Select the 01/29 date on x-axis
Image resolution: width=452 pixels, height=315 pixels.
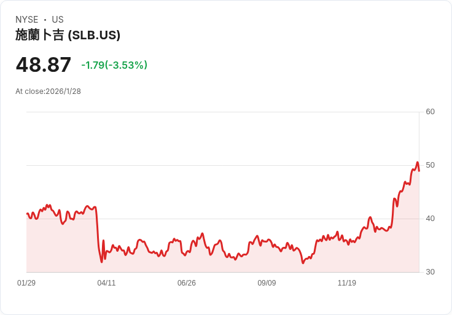[x=26, y=283]
